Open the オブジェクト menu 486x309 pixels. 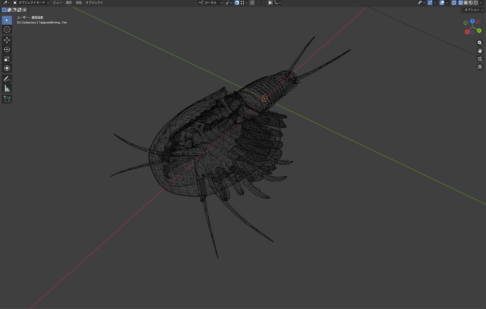coord(94,2)
